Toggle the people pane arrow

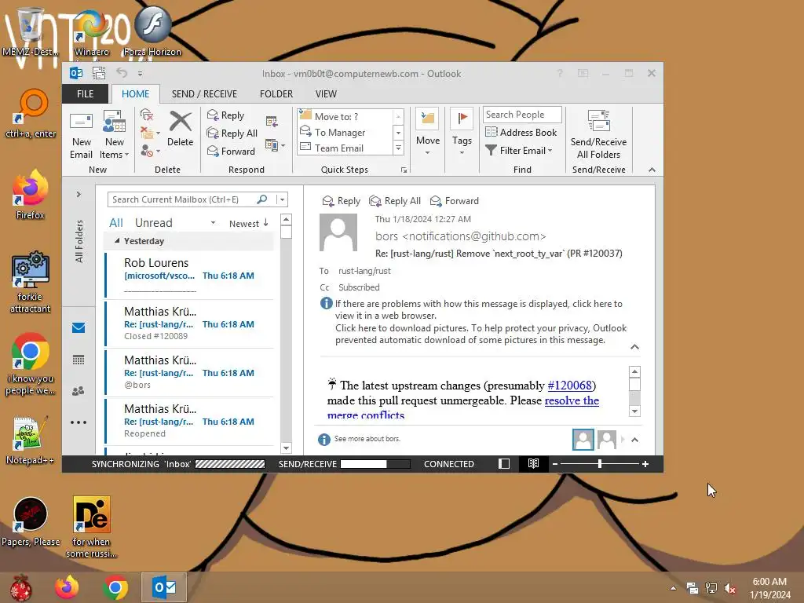(634, 440)
